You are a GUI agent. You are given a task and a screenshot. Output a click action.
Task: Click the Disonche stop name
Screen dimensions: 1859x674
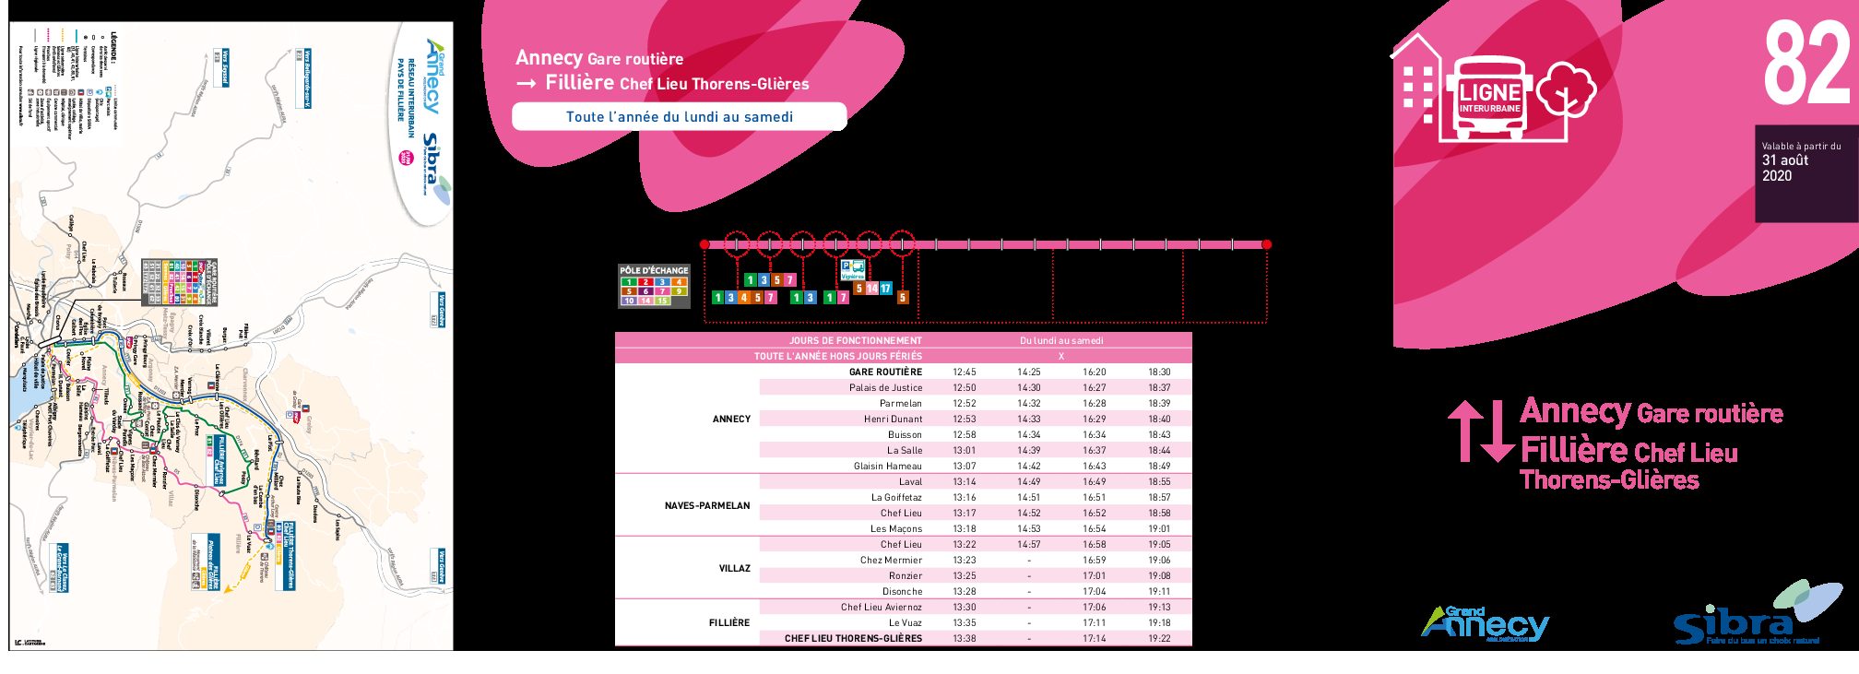click(902, 591)
